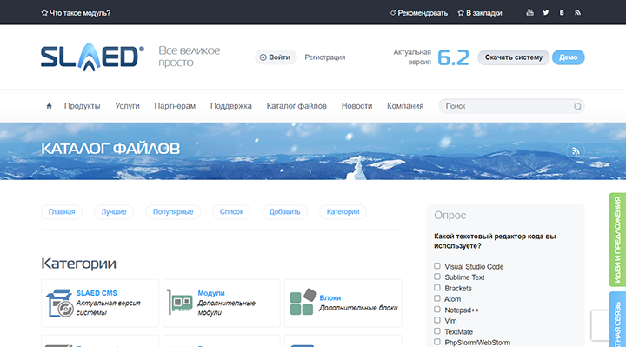Select the Главная tab
Image resolution: width=626 pixels, height=347 pixels.
(62, 212)
